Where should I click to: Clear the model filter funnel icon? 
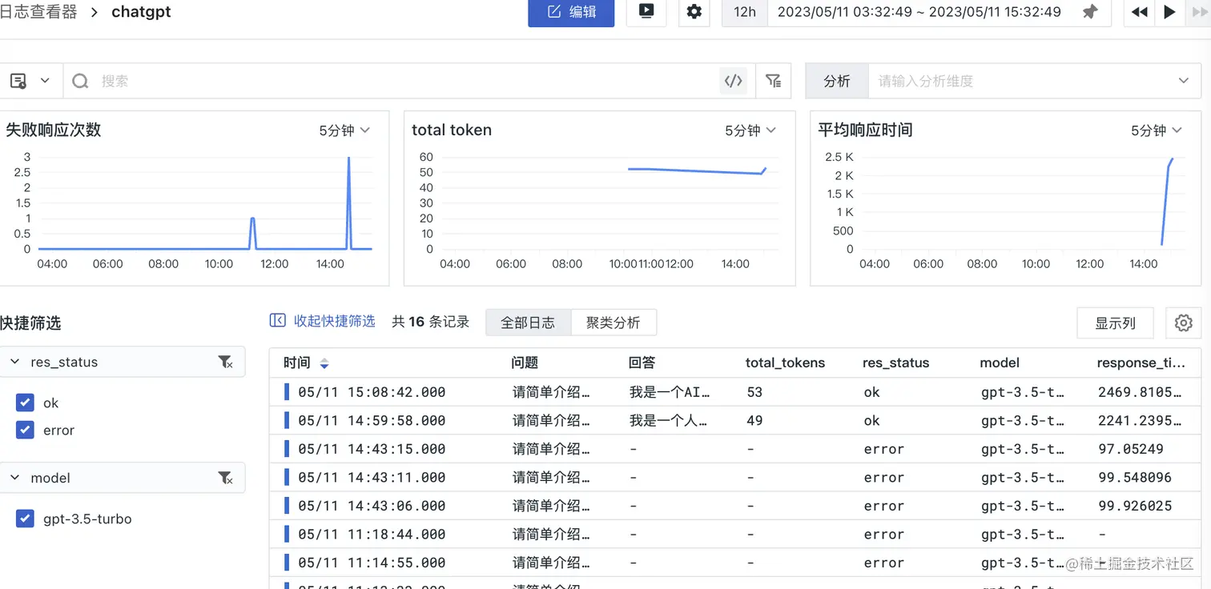pyautogui.click(x=226, y=478)
